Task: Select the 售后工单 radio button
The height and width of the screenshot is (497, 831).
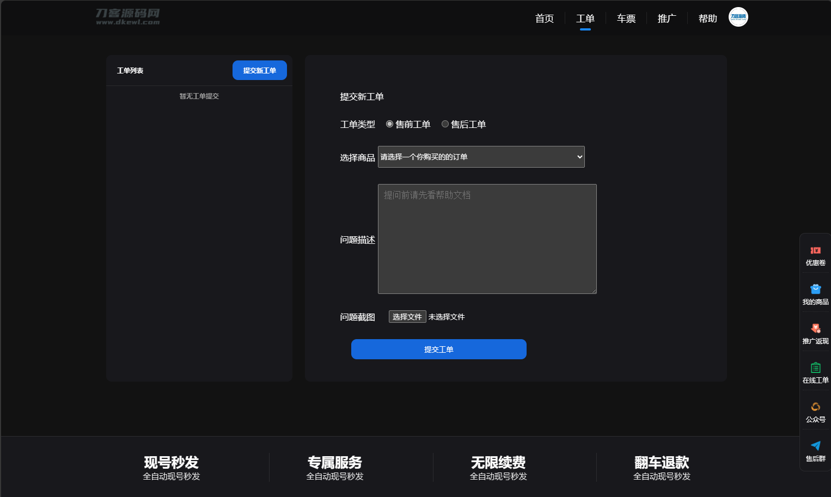Action: (x=445, y=124)
